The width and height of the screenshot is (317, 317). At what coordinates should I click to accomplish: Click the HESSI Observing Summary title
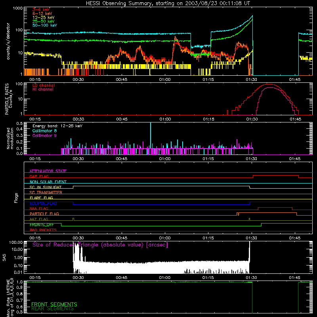[168, 4]
